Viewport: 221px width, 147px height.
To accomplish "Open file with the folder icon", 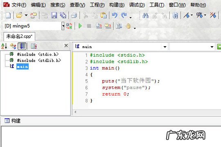I will (19, 15).
